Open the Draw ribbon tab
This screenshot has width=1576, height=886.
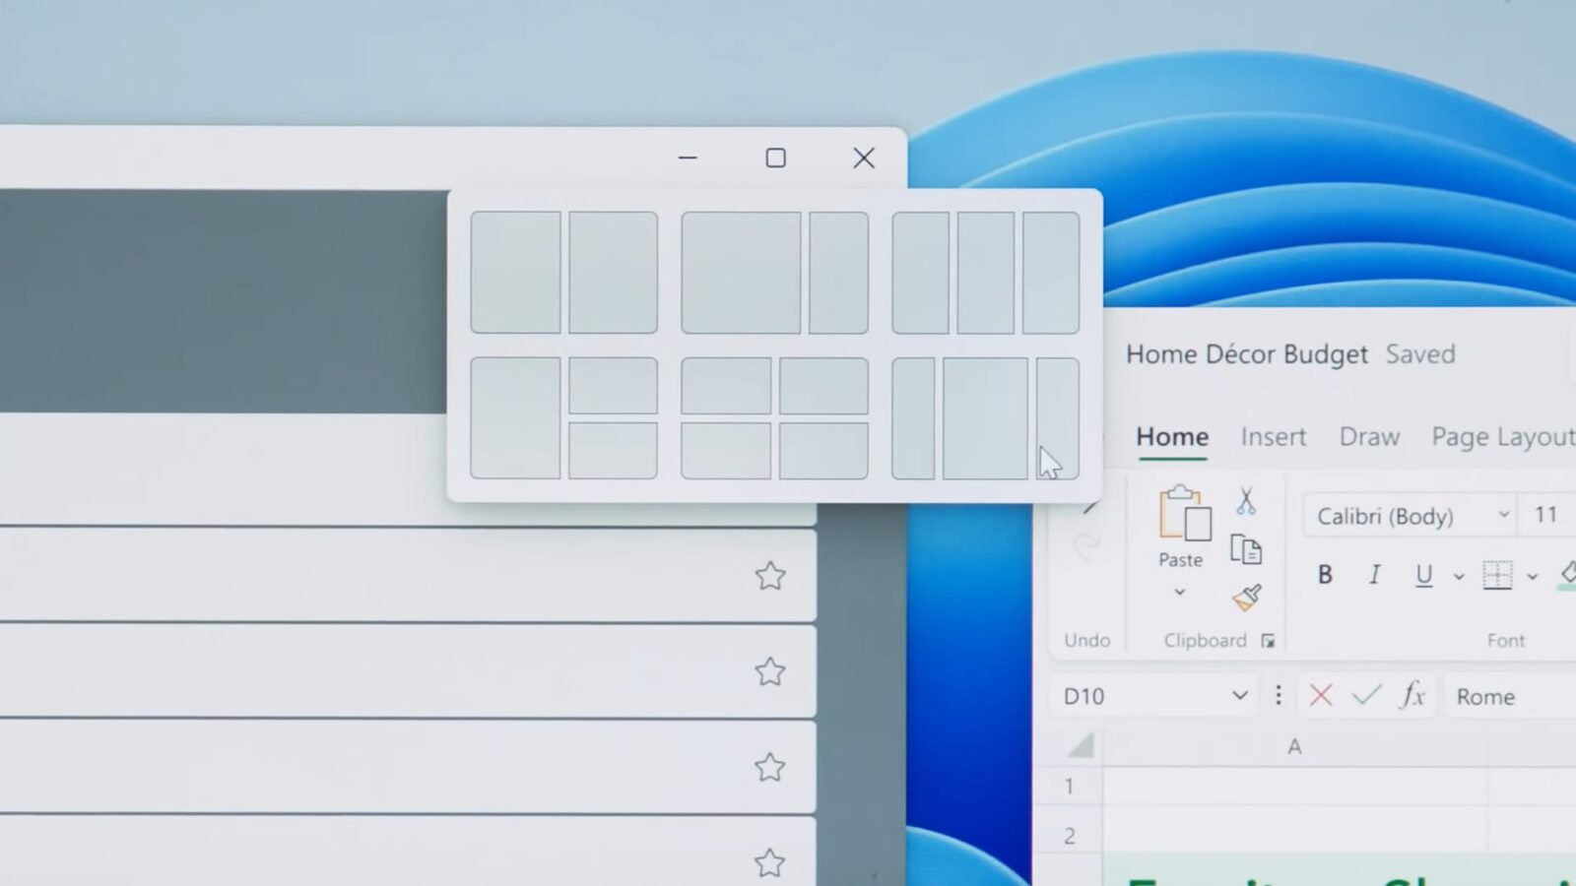coord(1369,436)
